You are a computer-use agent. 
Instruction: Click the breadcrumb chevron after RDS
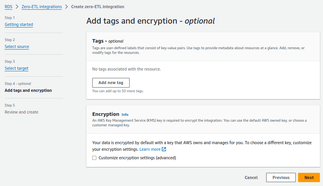[x=17, y=7]
